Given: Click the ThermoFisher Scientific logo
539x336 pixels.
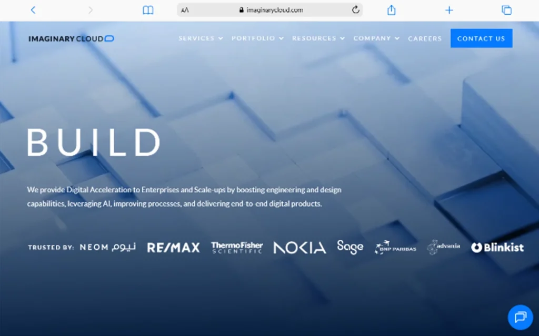Looking at the screenshot, I should pos(237,247).
